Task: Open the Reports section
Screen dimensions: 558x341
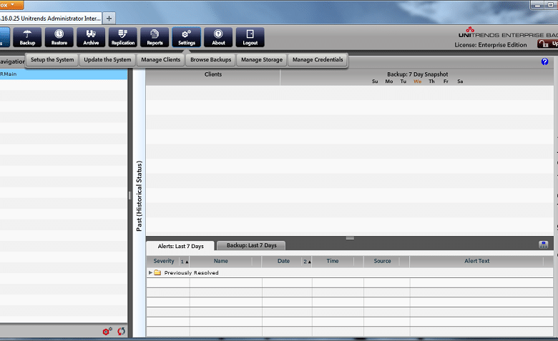Action: 155,37
